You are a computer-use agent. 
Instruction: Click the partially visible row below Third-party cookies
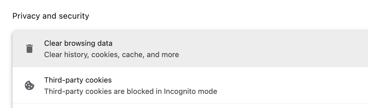[x=190, y=106]
